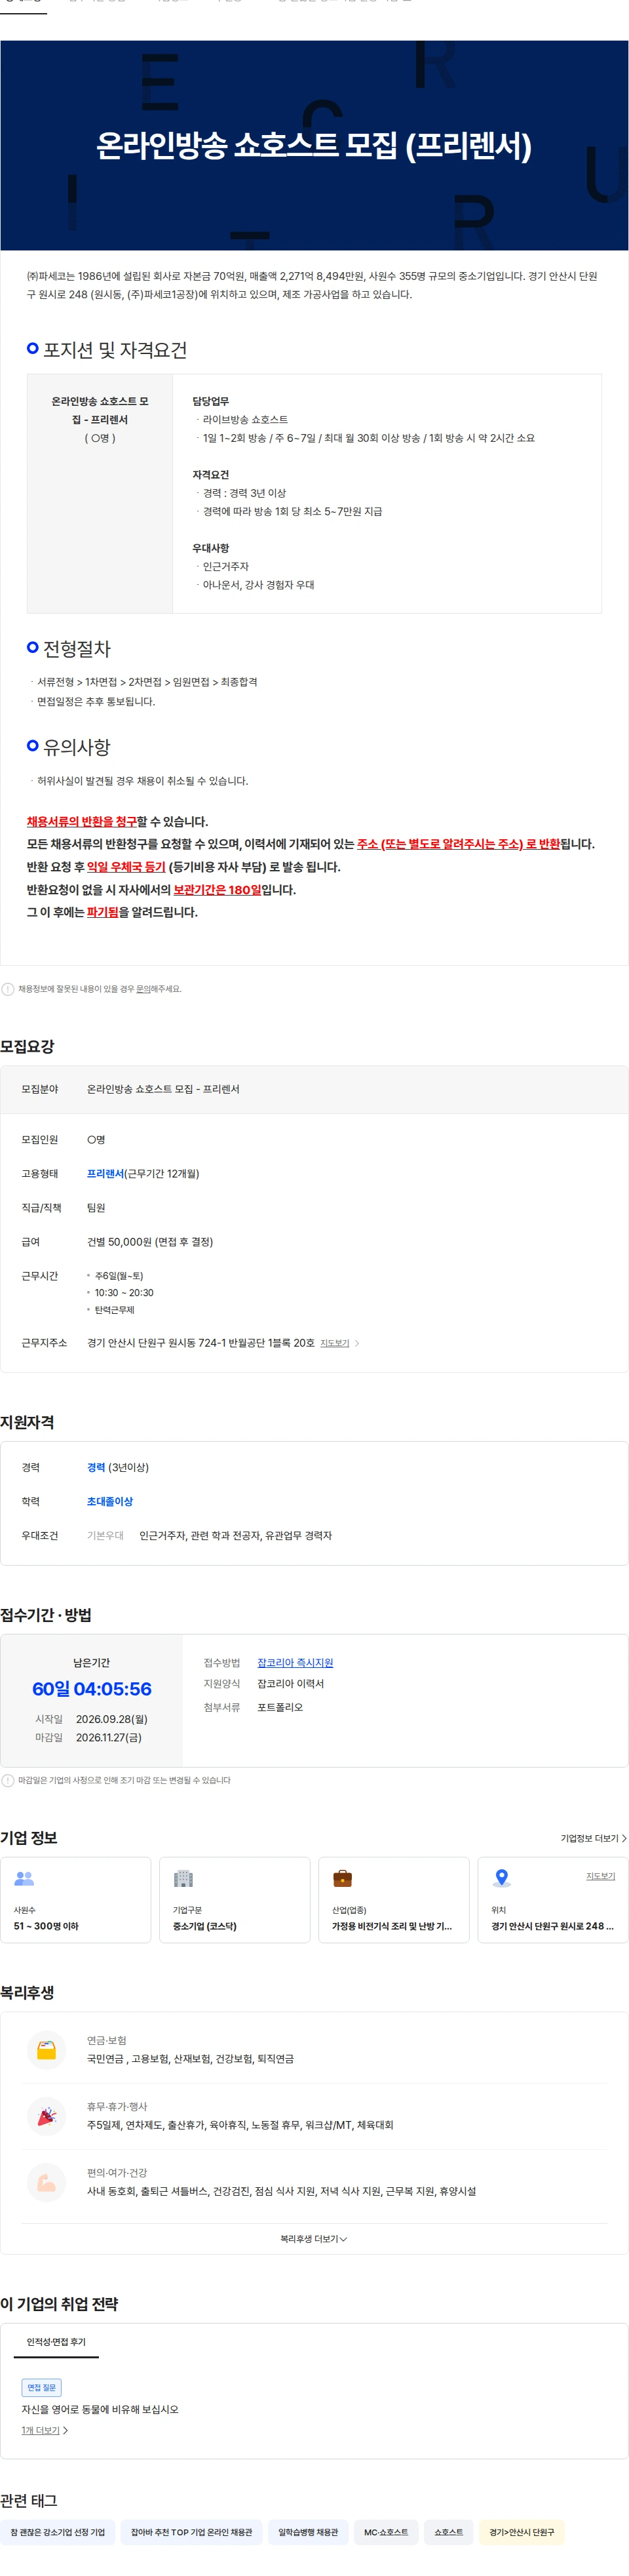Click the red 보관기간은 180일 text
Screen dimensions: 629x2576
point(217,889)
